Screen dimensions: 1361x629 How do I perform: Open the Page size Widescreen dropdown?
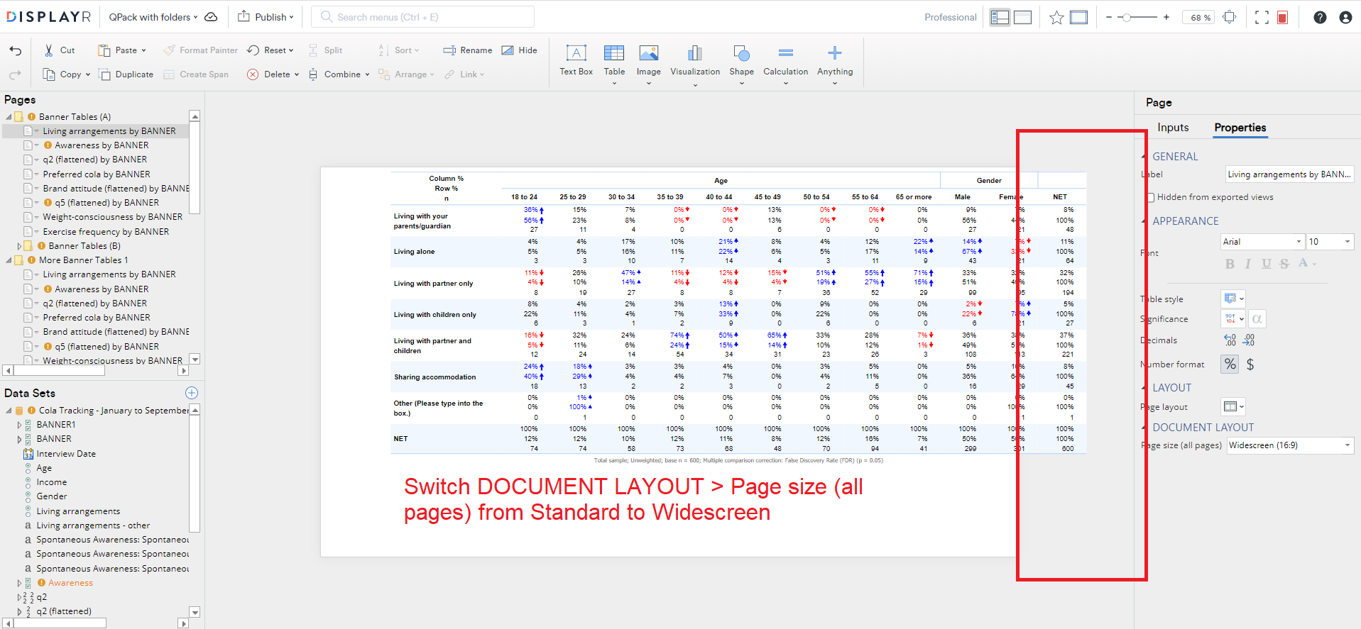click(x=1290, y=445)
